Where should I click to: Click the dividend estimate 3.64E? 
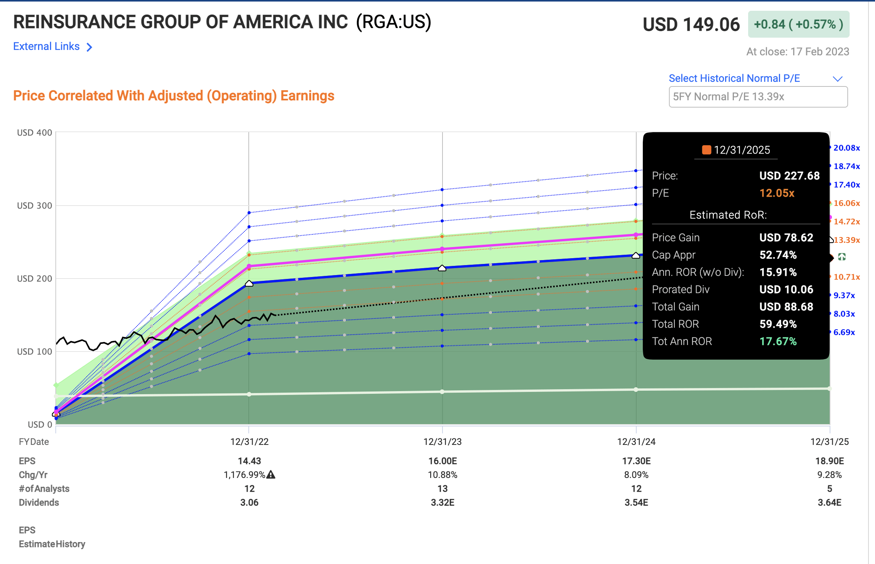tap(830, 503)
